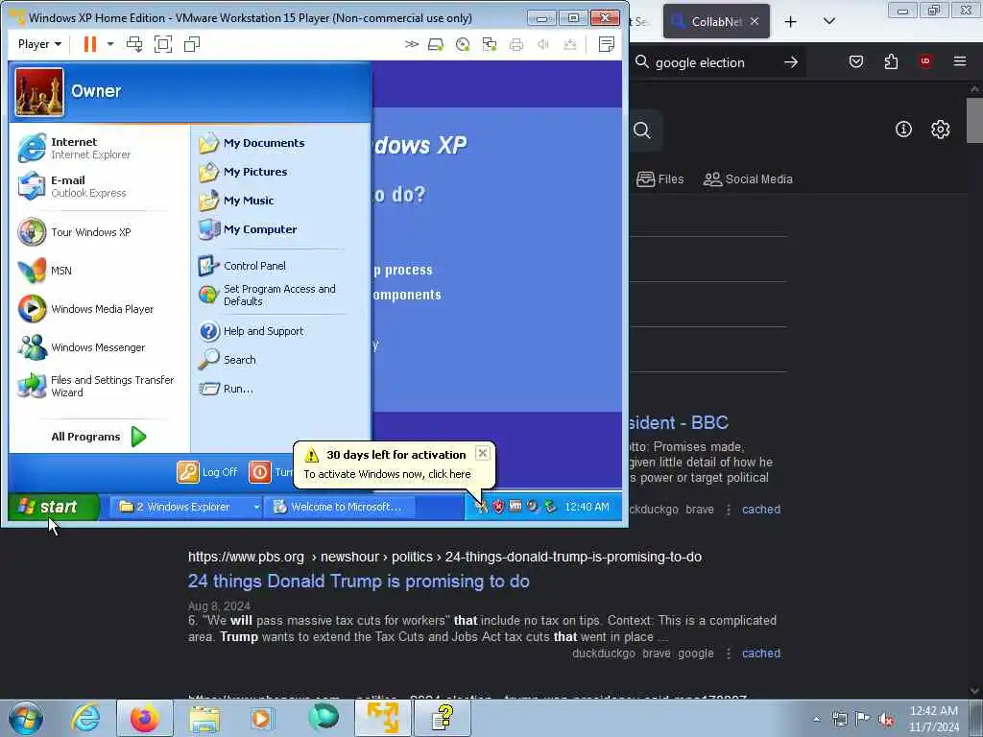Open the Firefox hamburger menu
Viewport: 983px width, 737px height.
960,61
